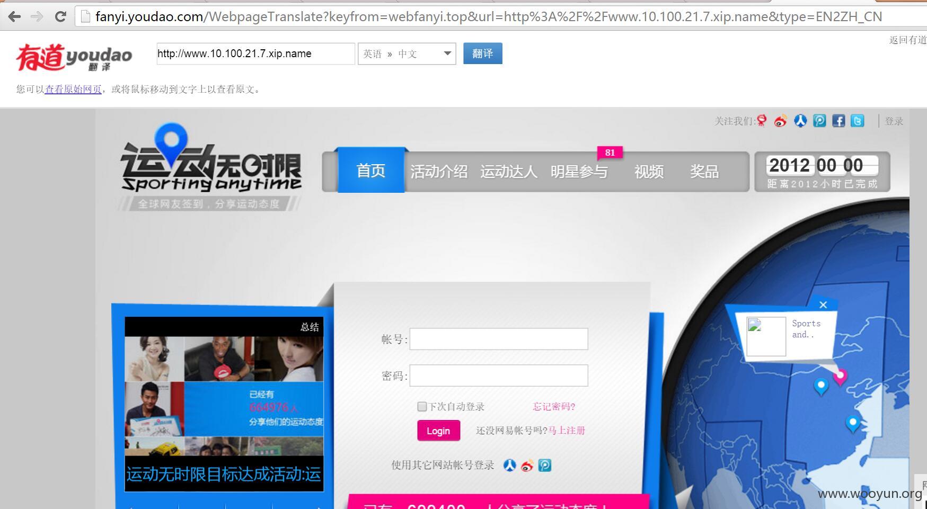Click the 2012 00 00 hour counter
The height and width of the screenshot is (509, 927).
[x=822, y=166]
